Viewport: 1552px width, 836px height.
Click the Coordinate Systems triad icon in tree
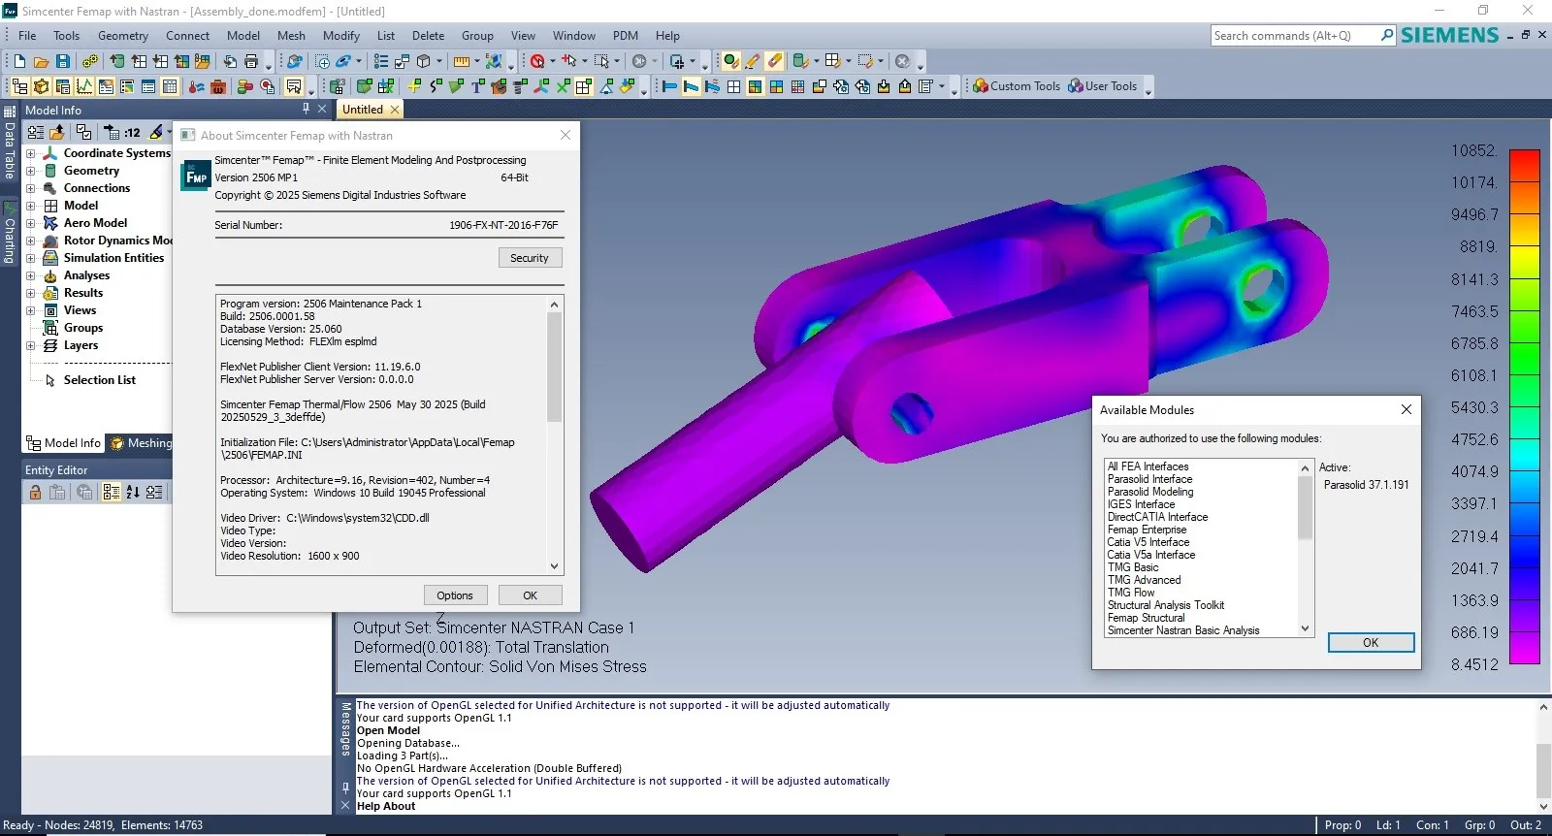click(50, 153)
